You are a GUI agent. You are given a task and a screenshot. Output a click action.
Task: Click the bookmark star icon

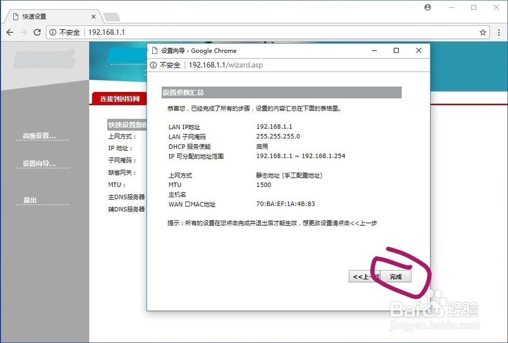click(483, 32)
